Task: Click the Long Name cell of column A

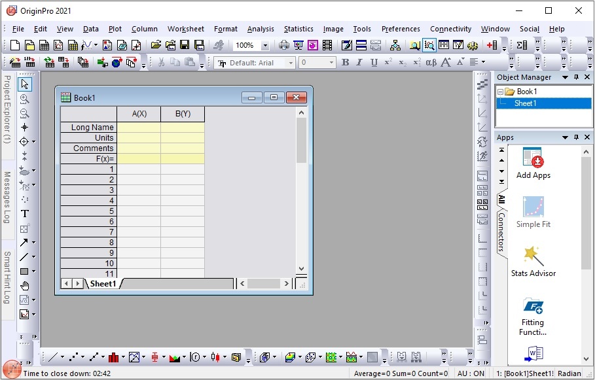Action: pos(139,128)
